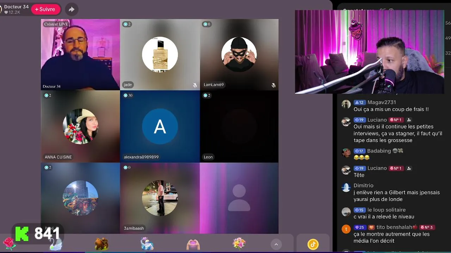Screen dimensions: 451x253
Task: Click tito benshalah's N°3 rank badge
Action: [x=427, y=227]
